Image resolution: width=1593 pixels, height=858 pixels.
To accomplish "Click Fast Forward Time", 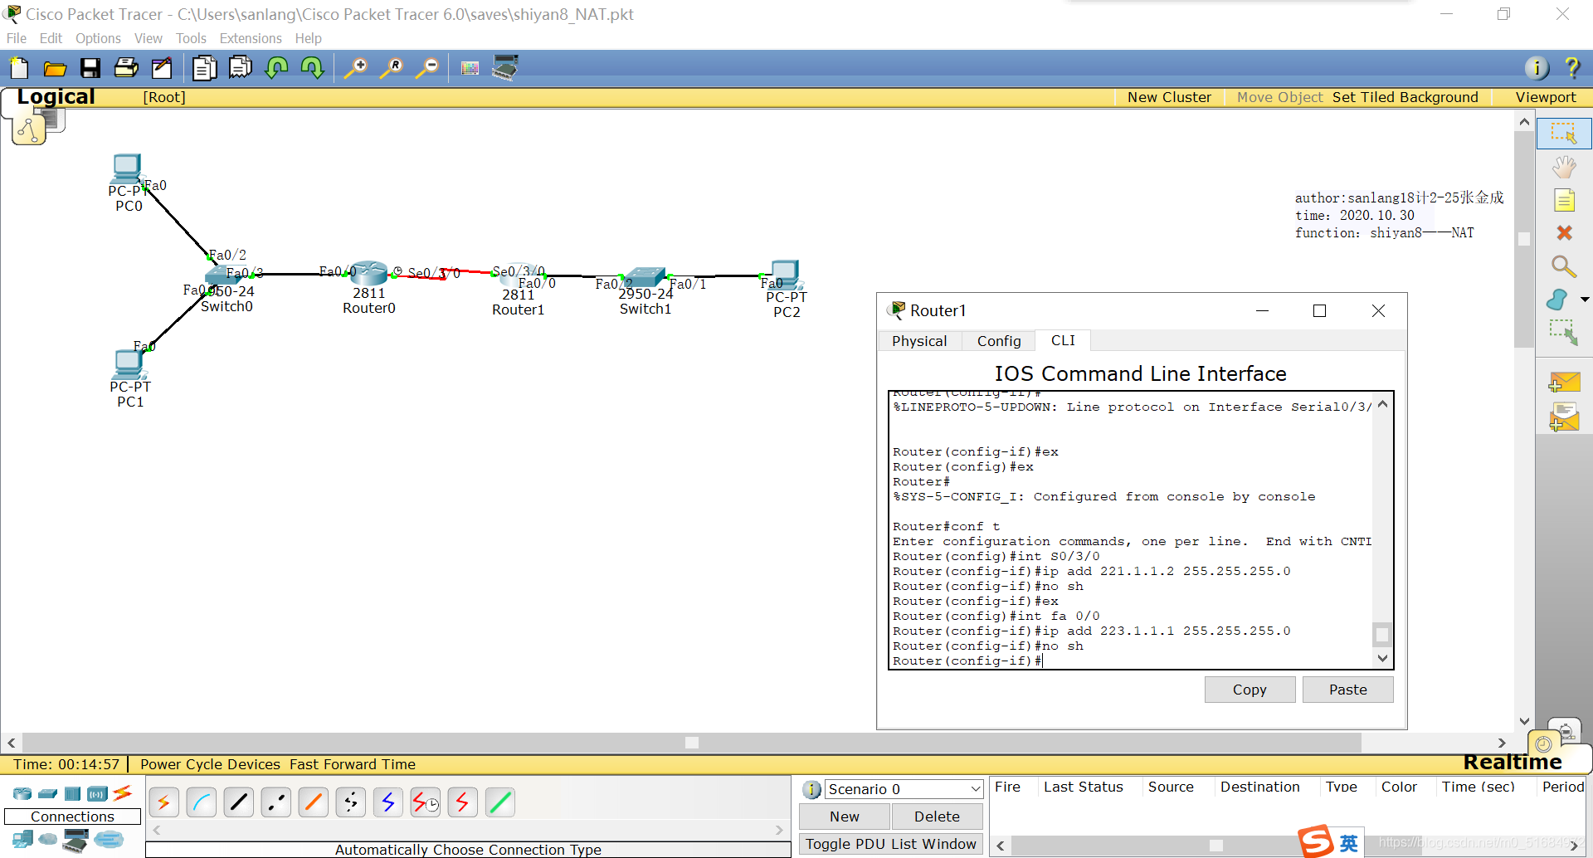I will [353, 764].
